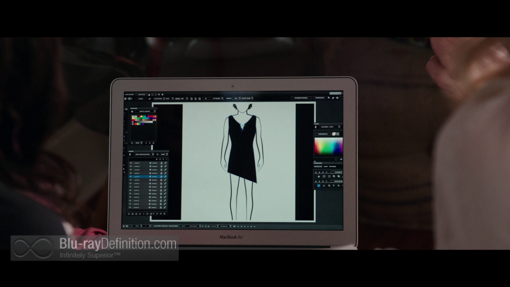
Task: Click the duplicate icon beside the Layers mode dropdown
Action: coord(157,154)
